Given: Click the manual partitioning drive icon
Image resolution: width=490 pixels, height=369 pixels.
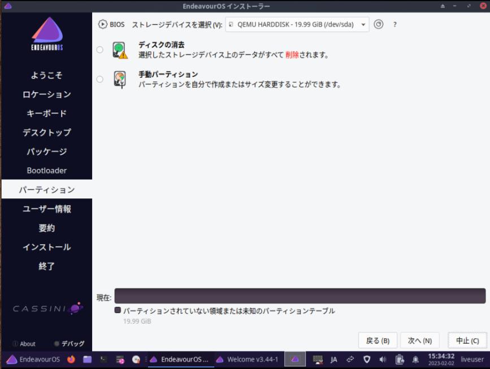Looking at the screenshot, I should 120,80.
